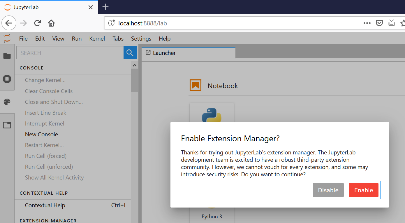Viewport: 405px width, 223px height.
Task: Open the running terminals and kernels panel
Action: [7, 79]
